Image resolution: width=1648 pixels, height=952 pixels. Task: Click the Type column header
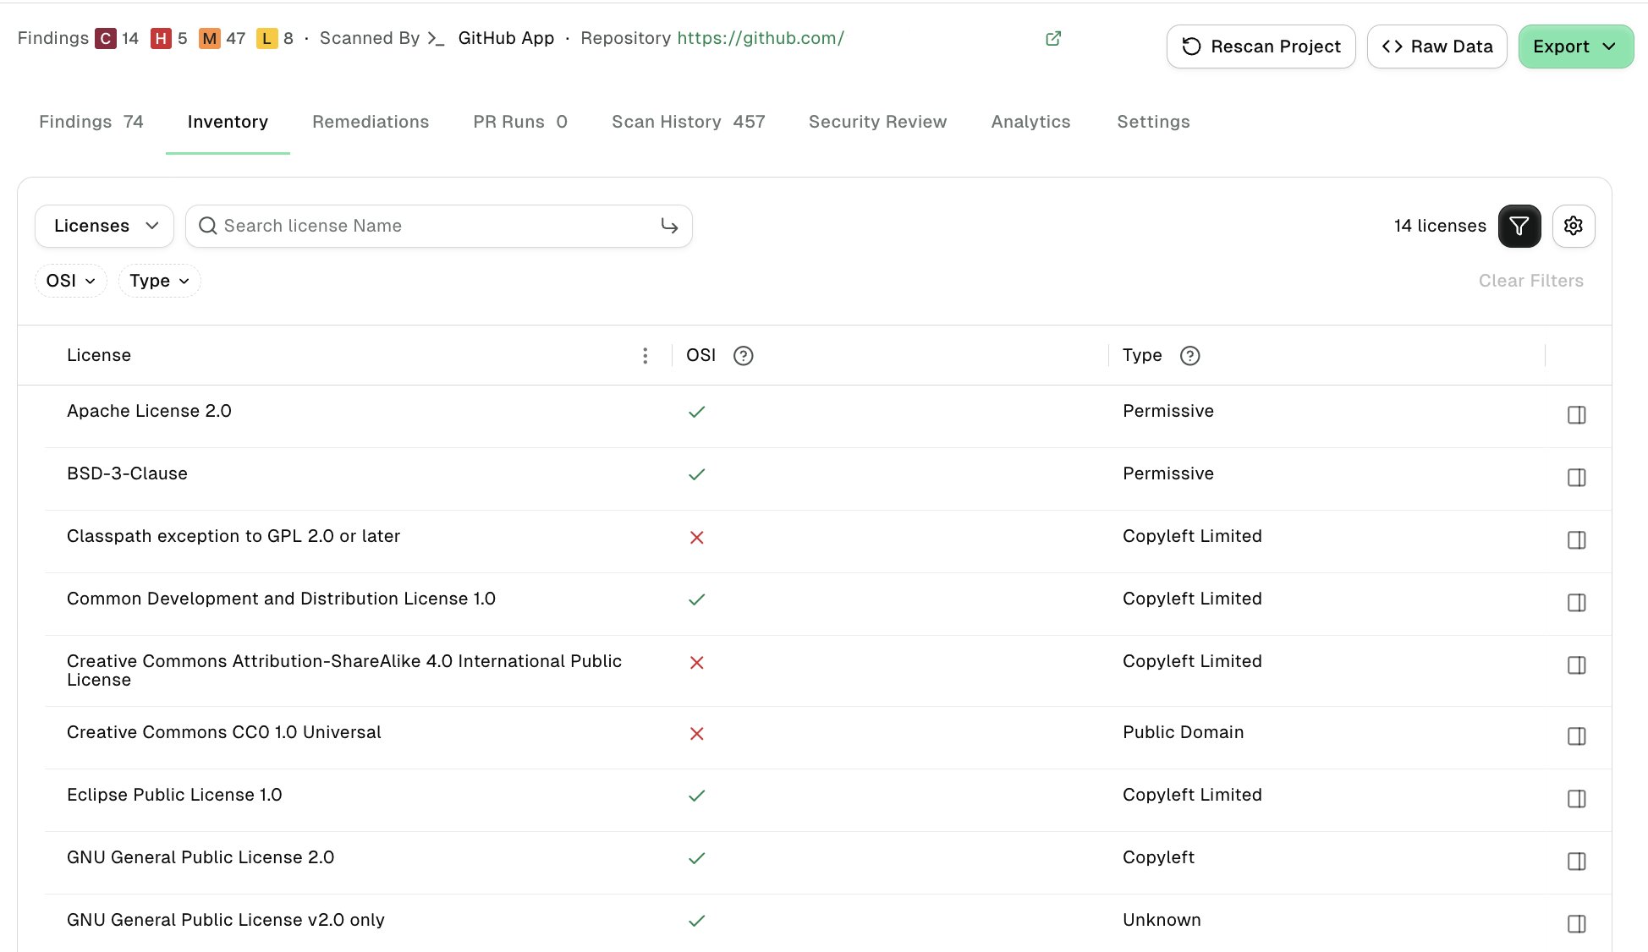[1142, 355]
